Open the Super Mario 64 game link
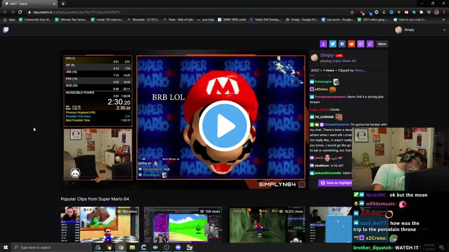The height and width of the screenshot is (252, 449). click(x=344, y=61)
